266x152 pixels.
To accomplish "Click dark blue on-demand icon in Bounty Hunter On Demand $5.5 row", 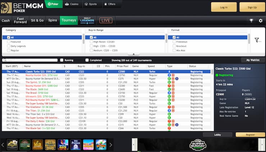I will click(177, 79).
